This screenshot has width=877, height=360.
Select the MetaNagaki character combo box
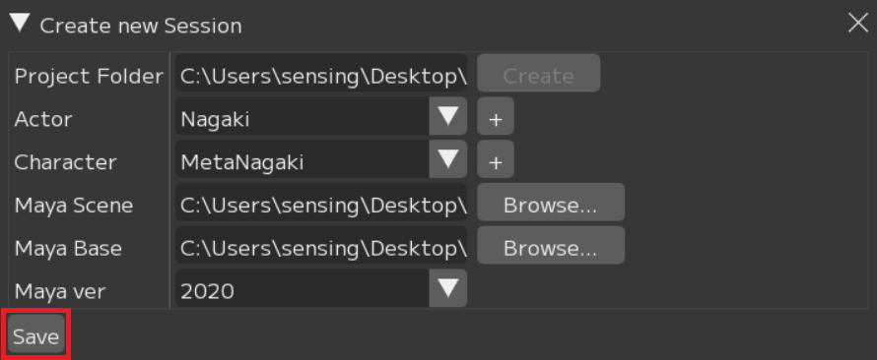click(x=321, y=159)
